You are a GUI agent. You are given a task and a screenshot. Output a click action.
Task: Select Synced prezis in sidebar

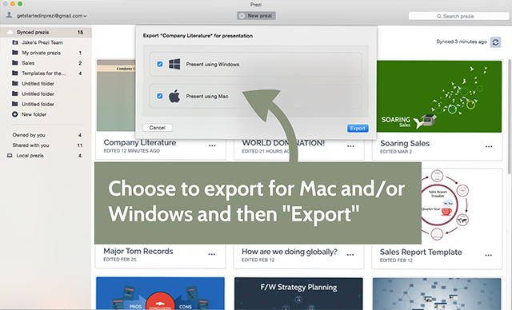46,32
